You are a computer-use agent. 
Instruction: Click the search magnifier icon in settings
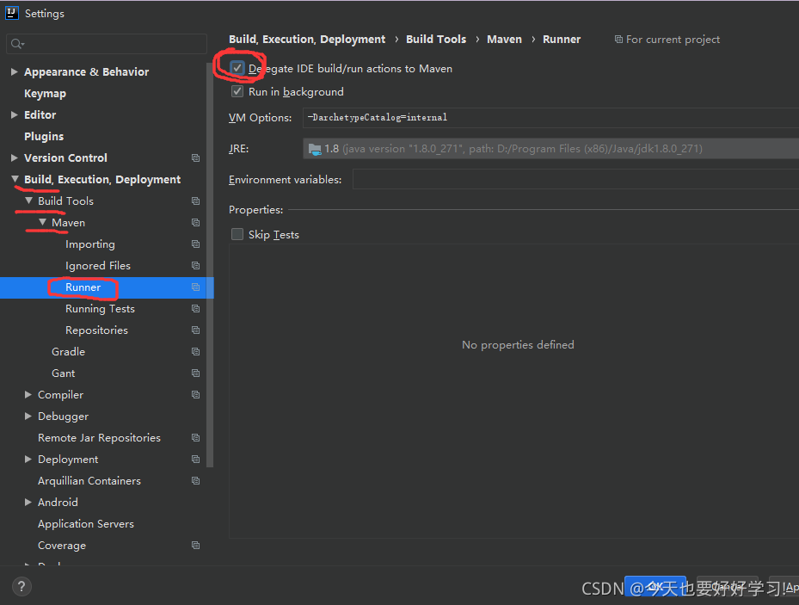point(17,44)
